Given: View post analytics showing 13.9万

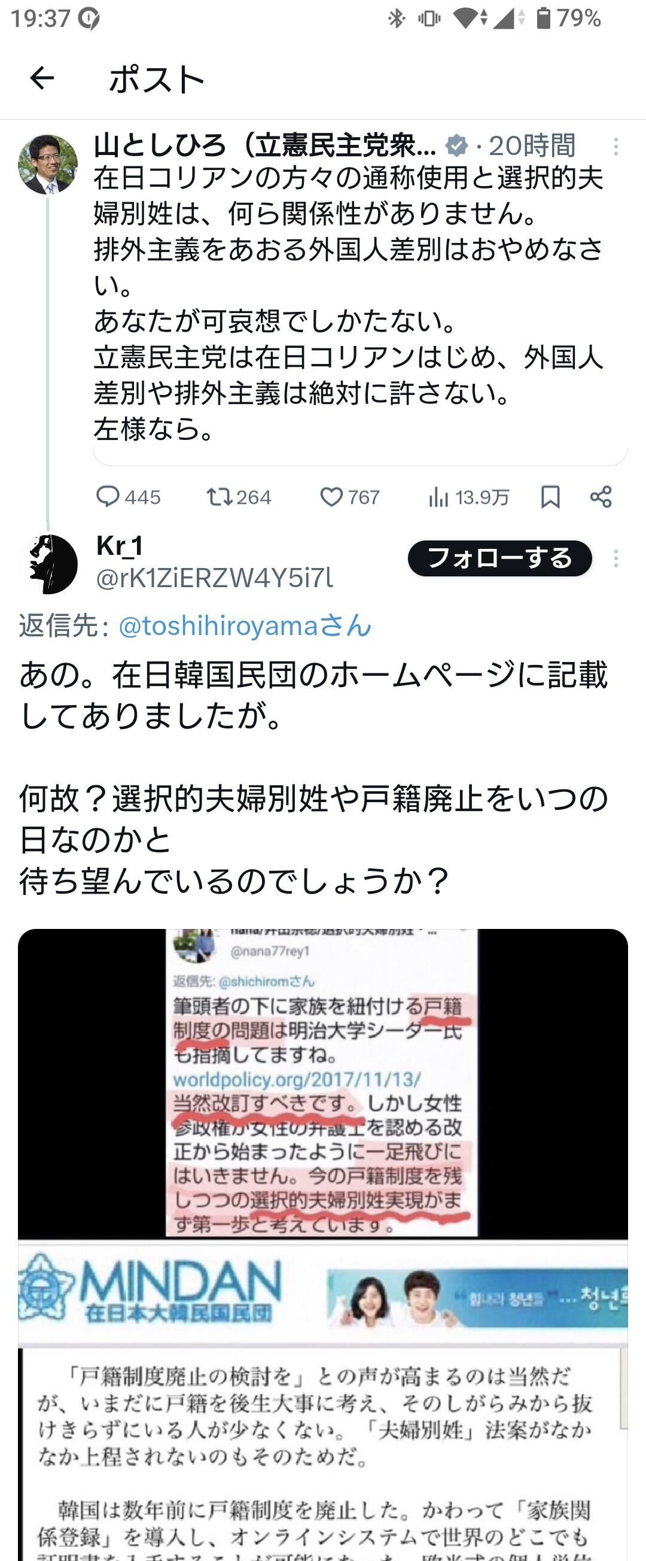Looking at the screenshot, I should pos(468,497).
